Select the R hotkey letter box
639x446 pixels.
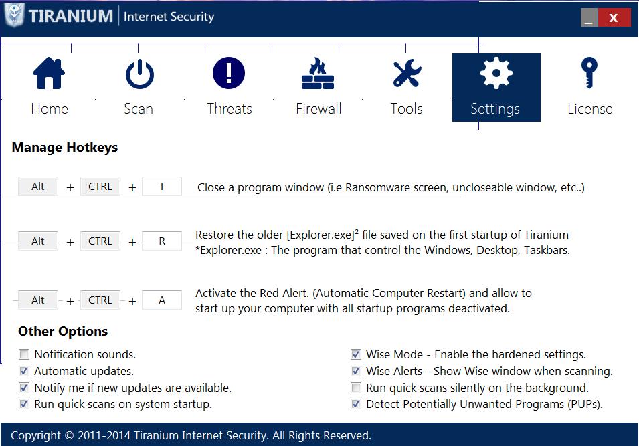tap(162, 241)
